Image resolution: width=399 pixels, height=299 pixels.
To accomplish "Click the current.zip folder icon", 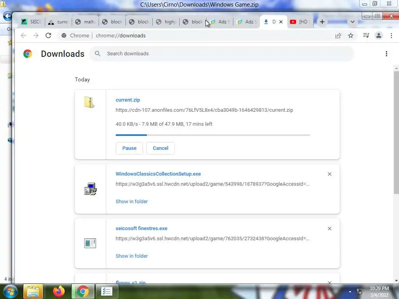I will pyautogui.click(x=89, y=102).
